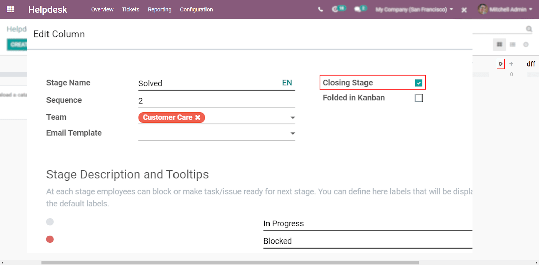Image resolution: width=539 pixels, height=265 pixels.
Task: Click the plus icon beside the gear
Action: point(511,64)
